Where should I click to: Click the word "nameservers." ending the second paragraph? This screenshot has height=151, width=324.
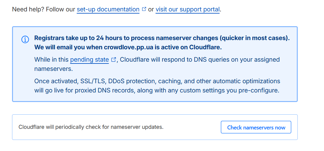(x=53, y=69)
